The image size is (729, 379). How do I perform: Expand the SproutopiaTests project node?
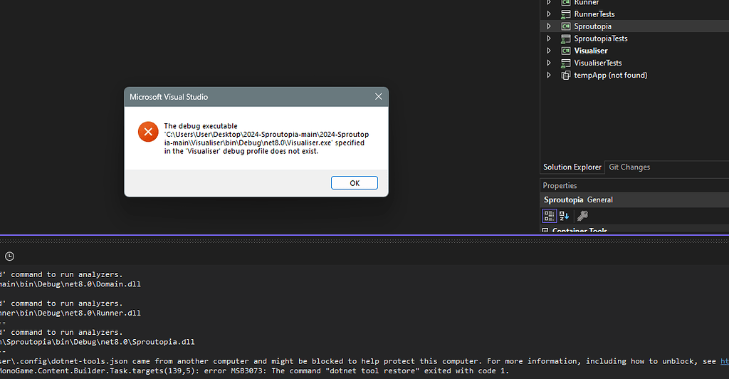point(548,38)
